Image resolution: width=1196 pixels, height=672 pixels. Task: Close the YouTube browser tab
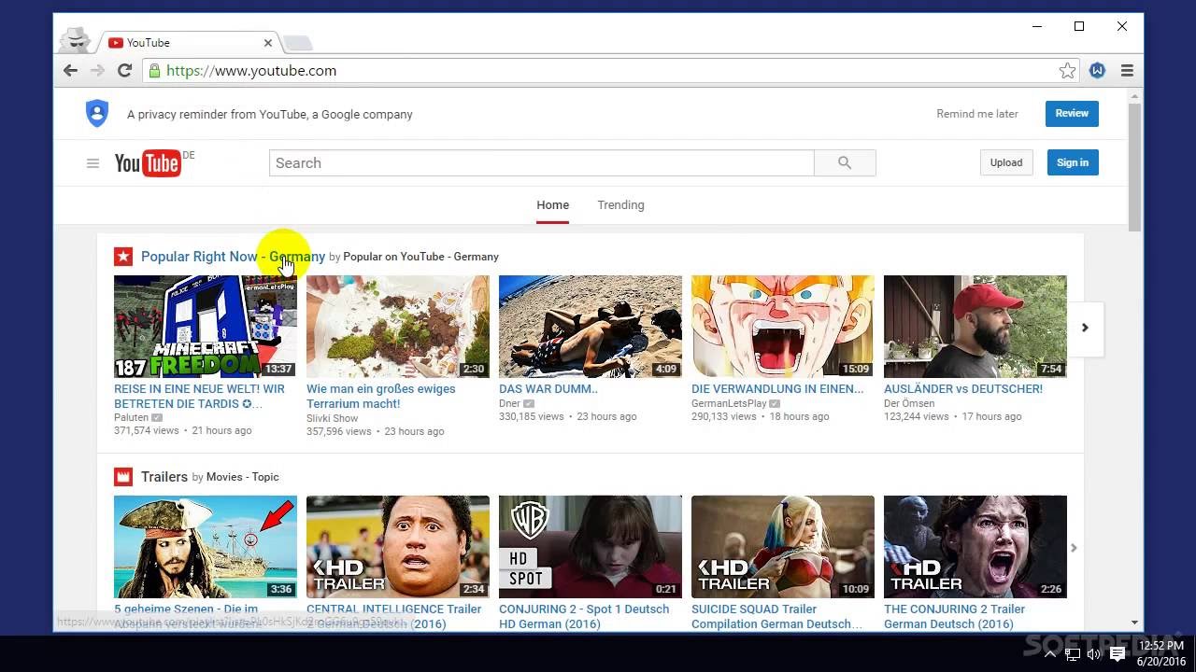point(268,43)
